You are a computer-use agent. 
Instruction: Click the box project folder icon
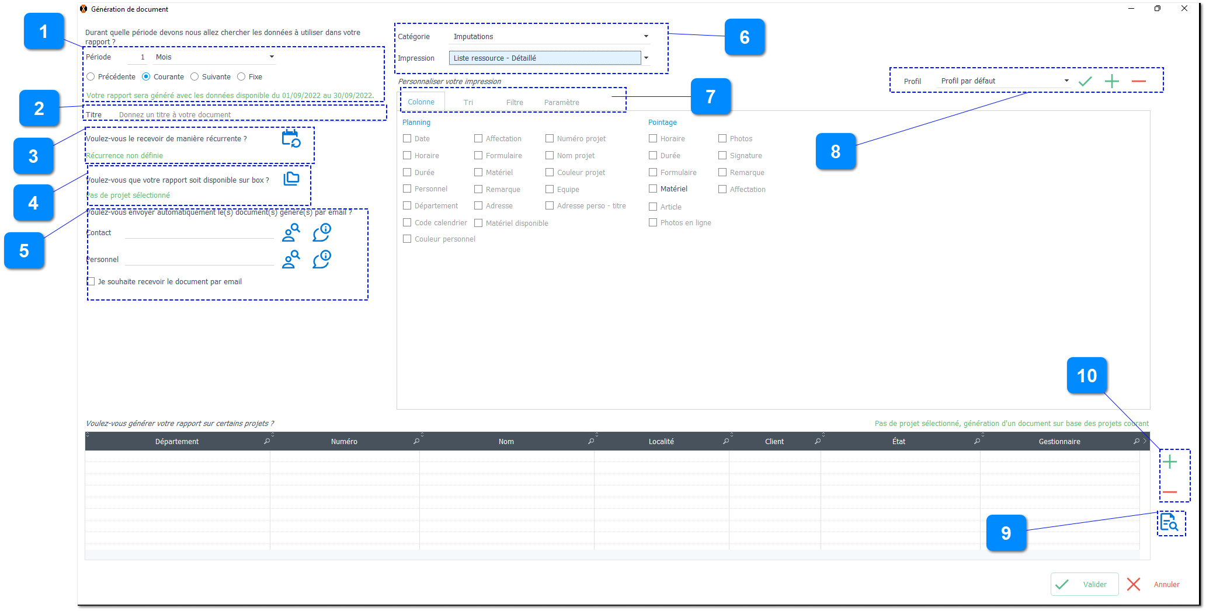coord(291,179)
